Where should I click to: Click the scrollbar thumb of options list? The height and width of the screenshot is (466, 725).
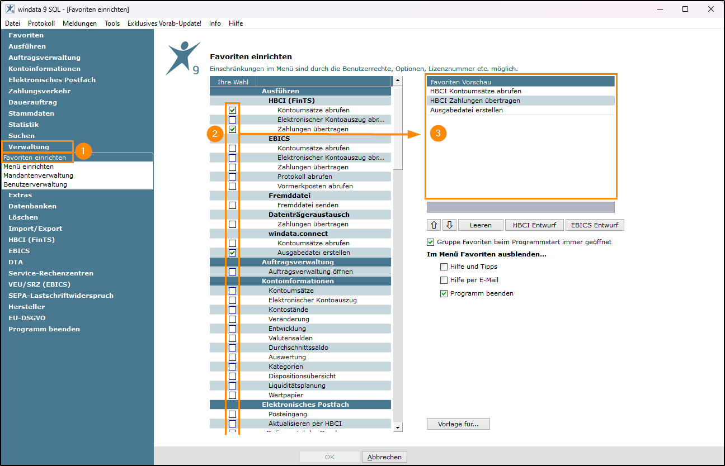pyautogui.click(x=398, y=128)
